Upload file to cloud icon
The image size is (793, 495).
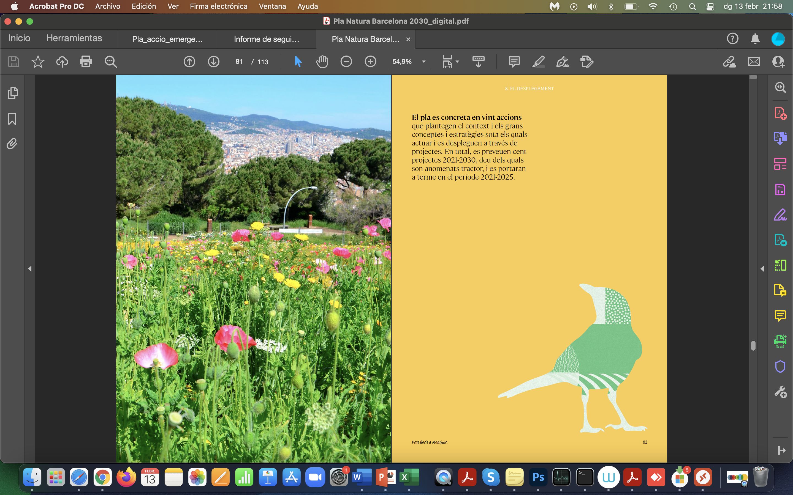click(x=62, y=62)
